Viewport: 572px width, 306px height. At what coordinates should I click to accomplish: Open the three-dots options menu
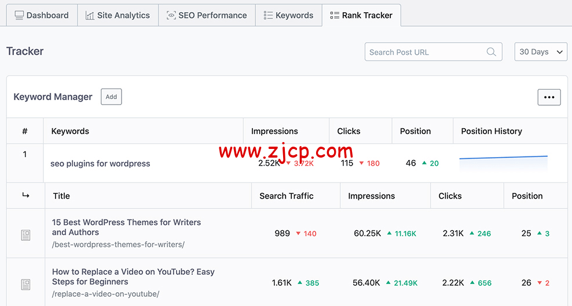click(x=549, y=98)
